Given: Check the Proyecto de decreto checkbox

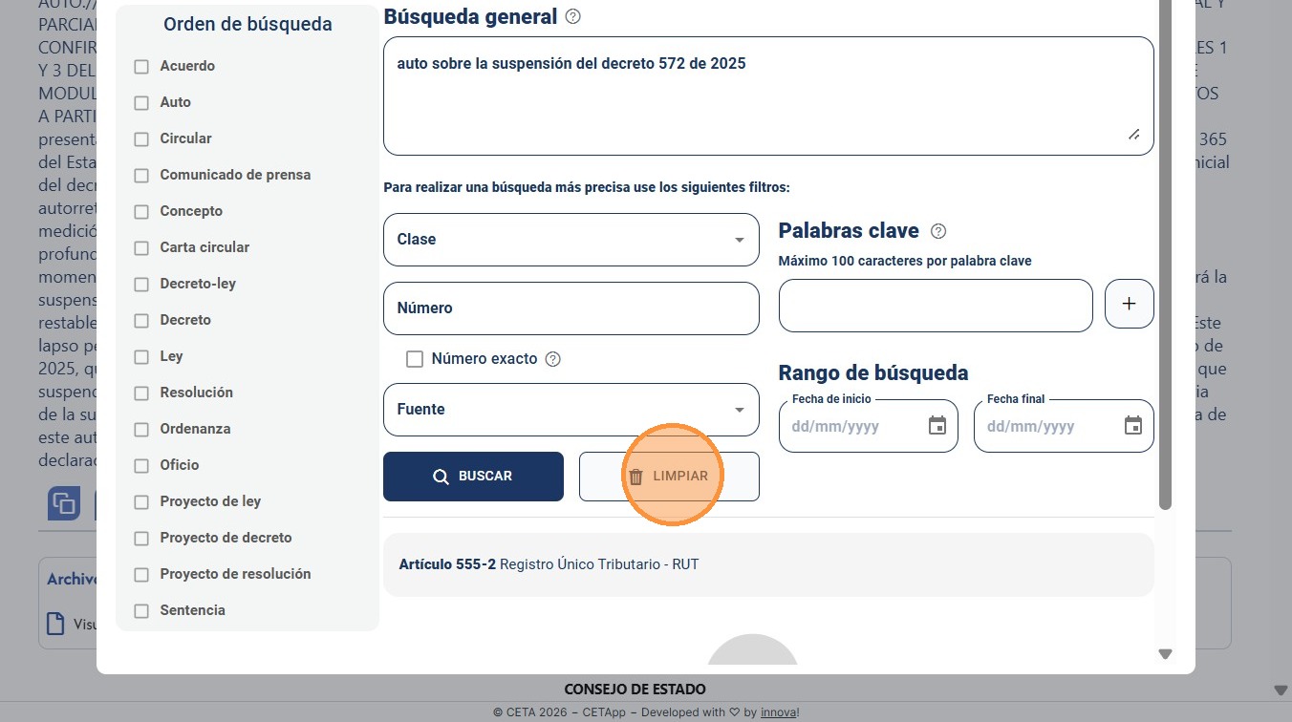Looking at the screenshot, I should click(141, 539).
